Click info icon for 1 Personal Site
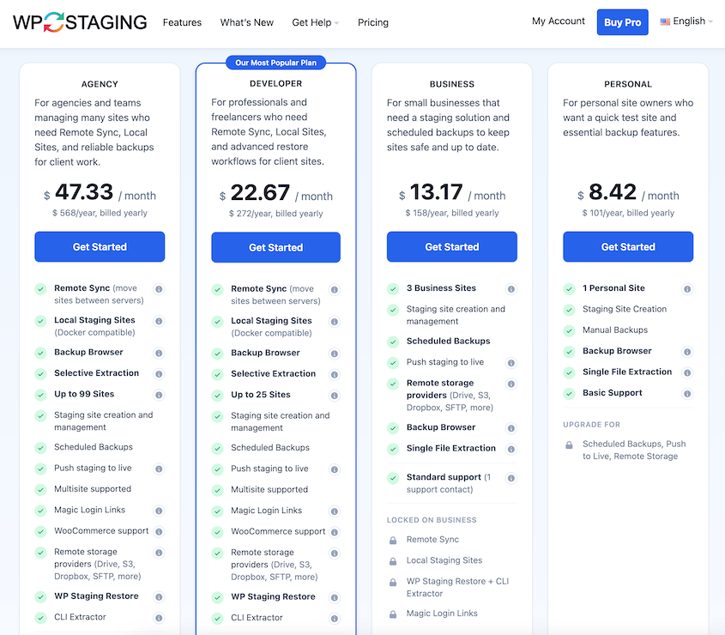This screenshot has height=635, width=725. 687,289
